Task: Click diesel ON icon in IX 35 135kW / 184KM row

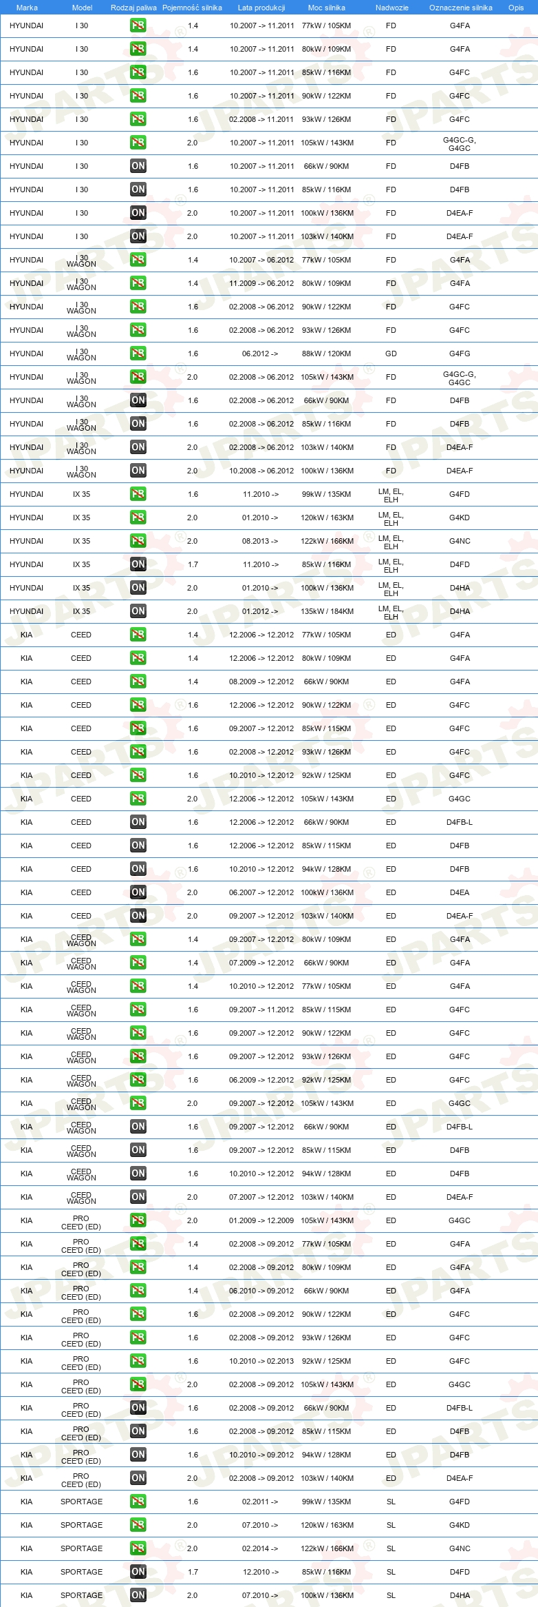Action: coord(138,611)
